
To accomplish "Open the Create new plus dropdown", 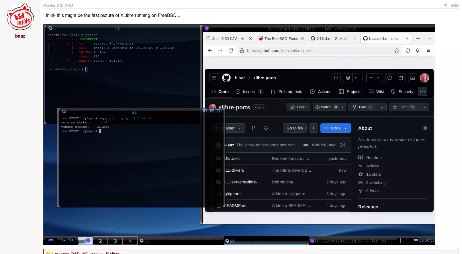I will (374, 78).
